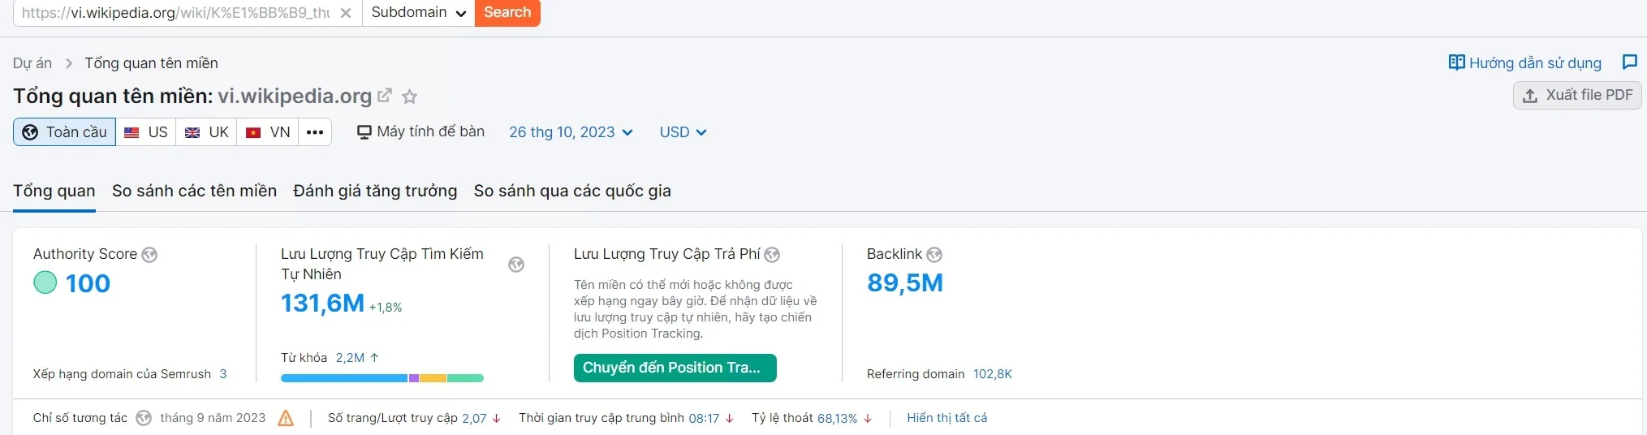
Task: Click the desktop monitor icon
Action: [x=364, y=132]
